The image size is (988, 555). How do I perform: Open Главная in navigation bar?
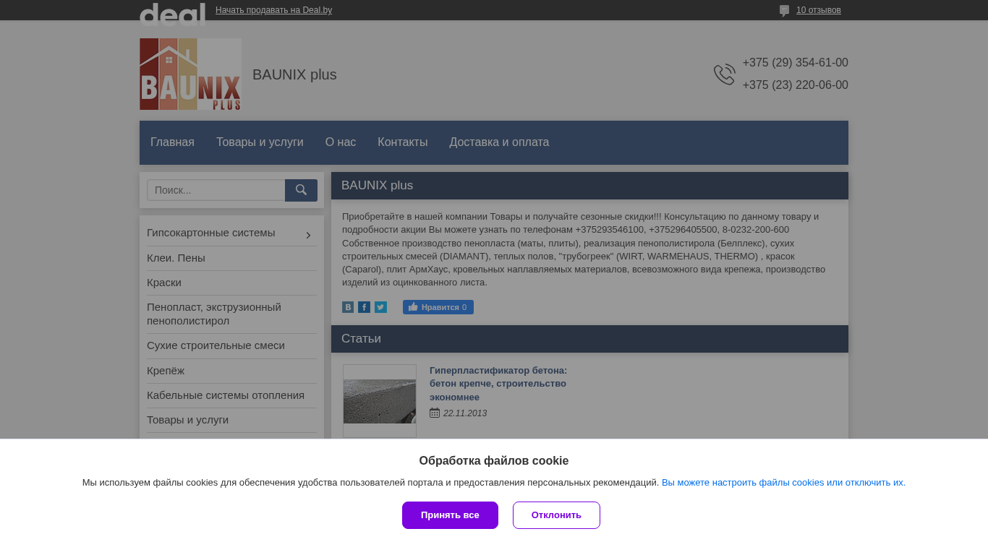click(172, 142)
